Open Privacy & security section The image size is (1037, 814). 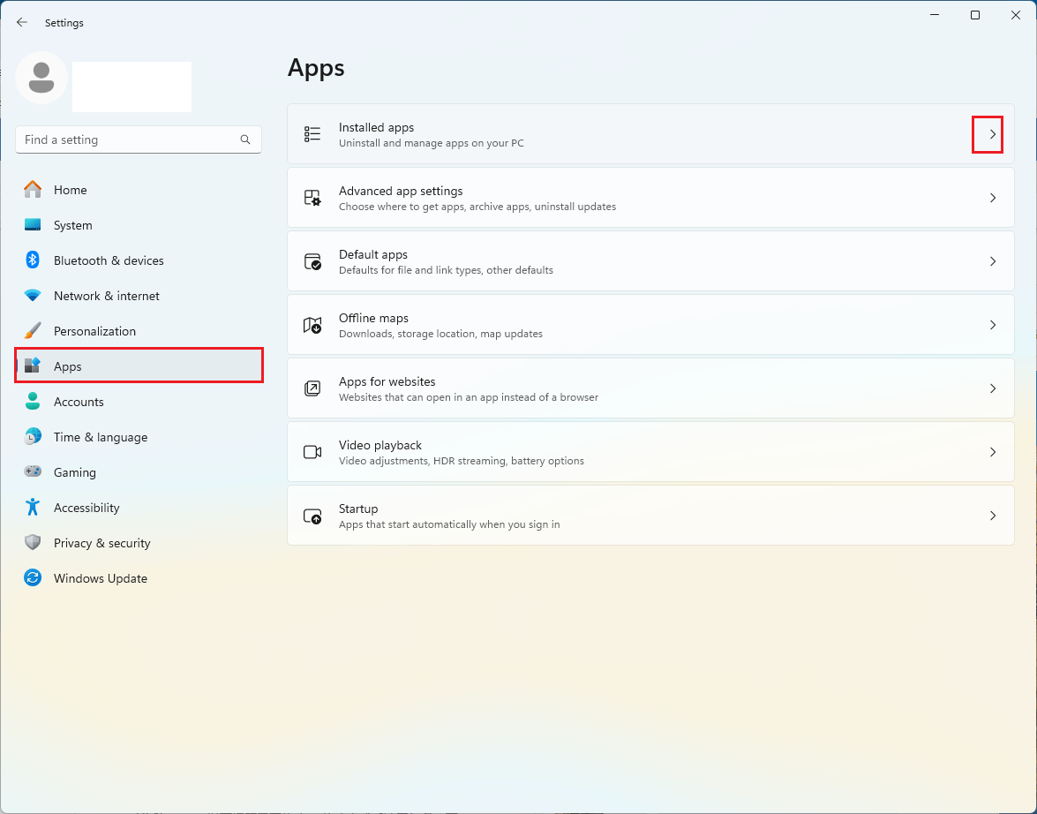pyautogui.click(x=139, y=543)
